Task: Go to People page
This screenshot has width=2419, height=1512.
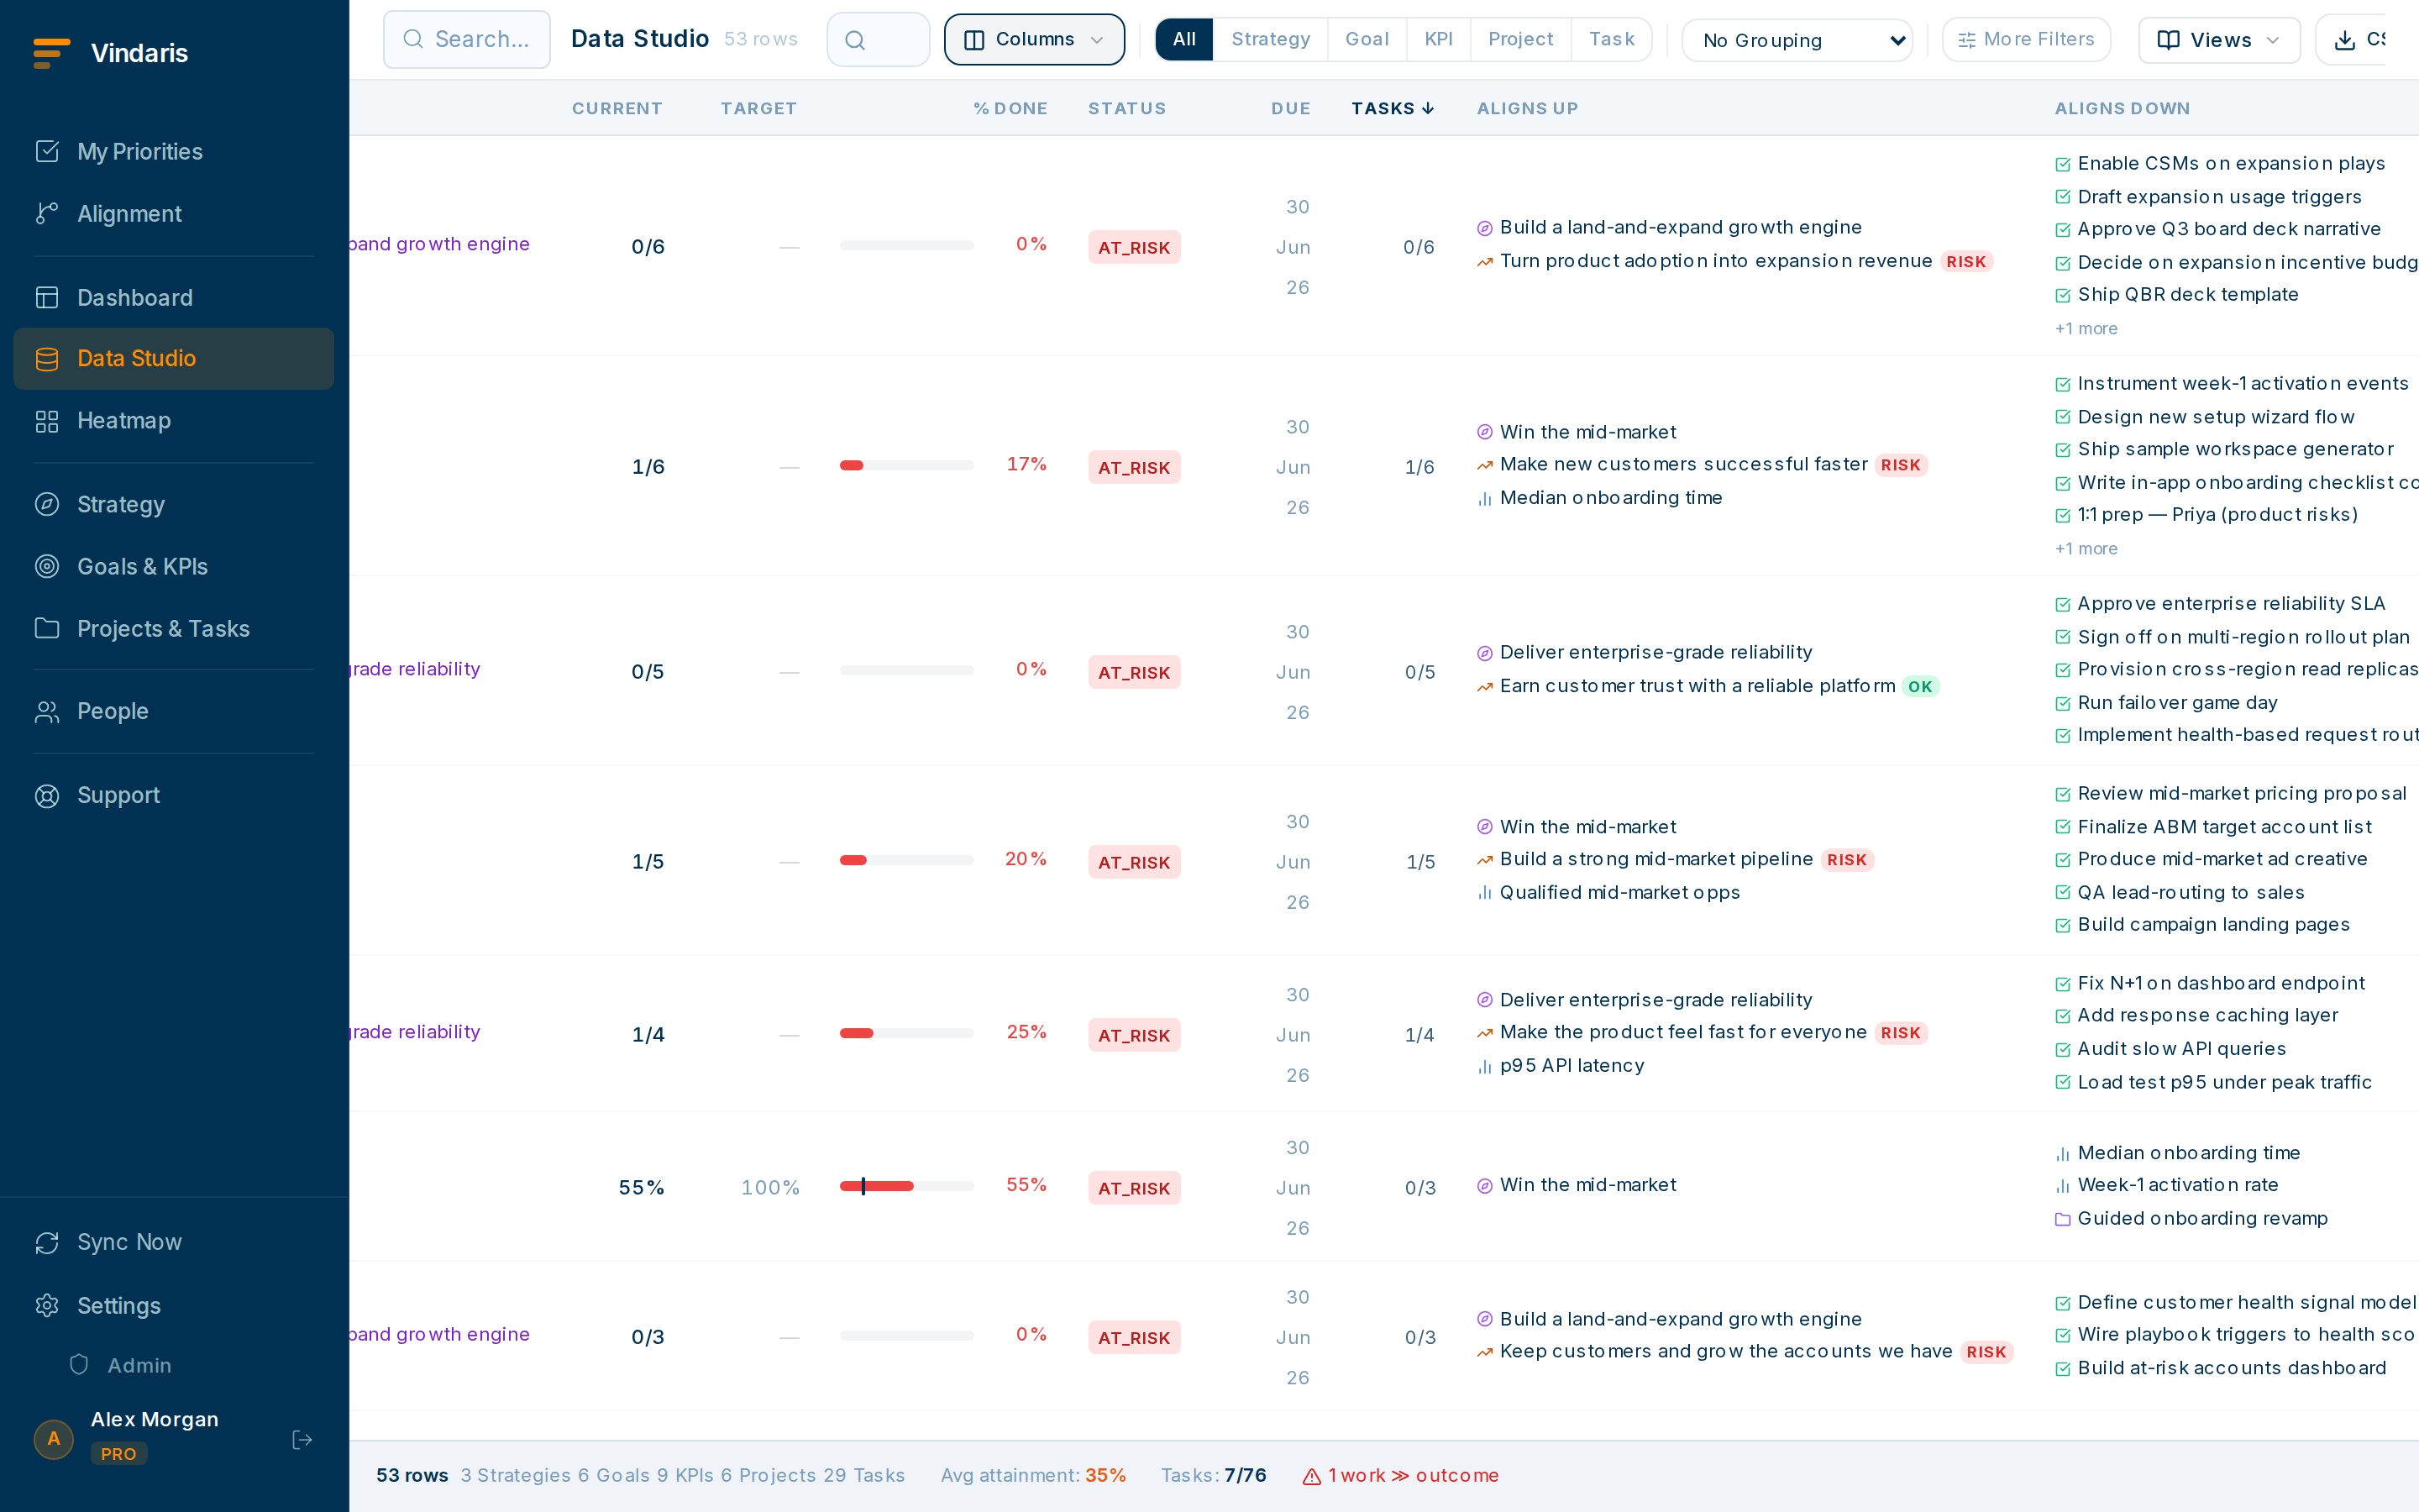Action: (174, 712)
